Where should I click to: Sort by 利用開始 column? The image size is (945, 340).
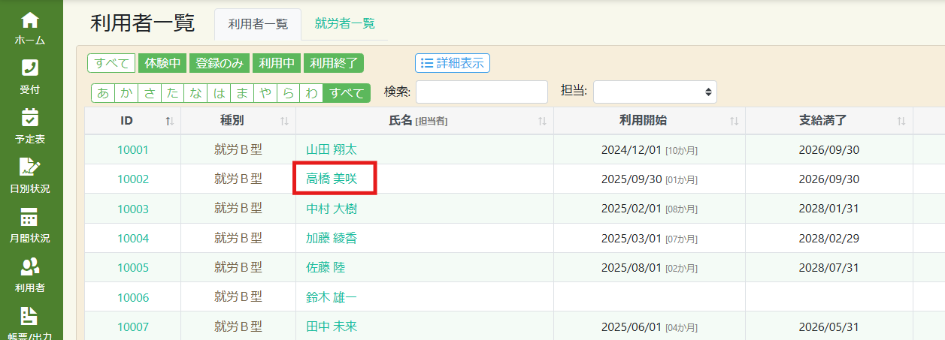tap(733, 121)
